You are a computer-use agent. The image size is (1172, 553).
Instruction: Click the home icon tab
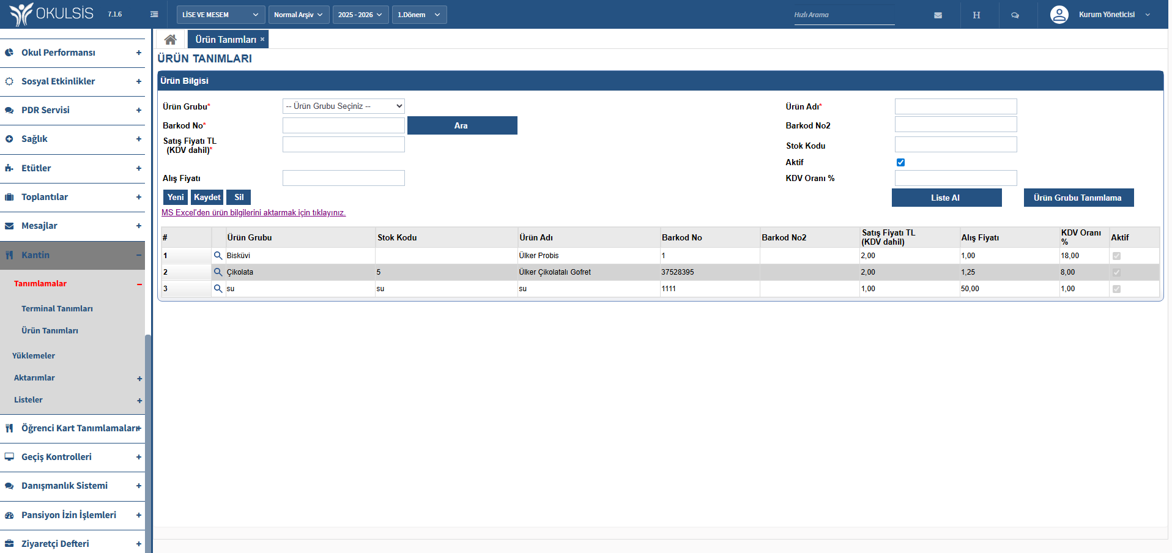[171, 40]
